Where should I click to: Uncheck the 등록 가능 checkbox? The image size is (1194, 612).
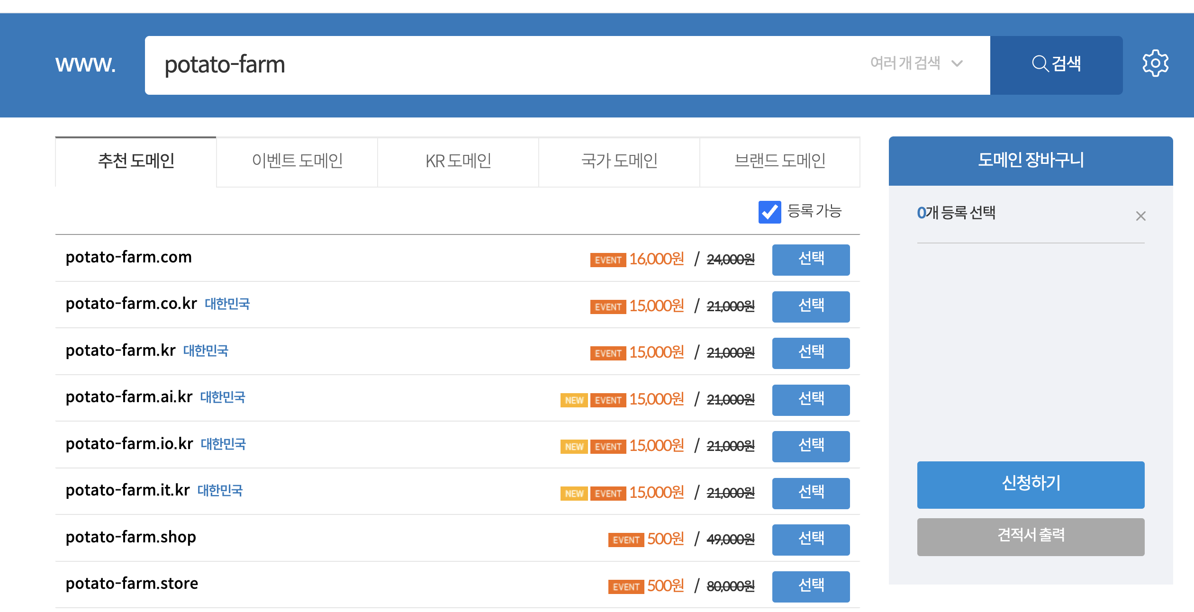769,212
